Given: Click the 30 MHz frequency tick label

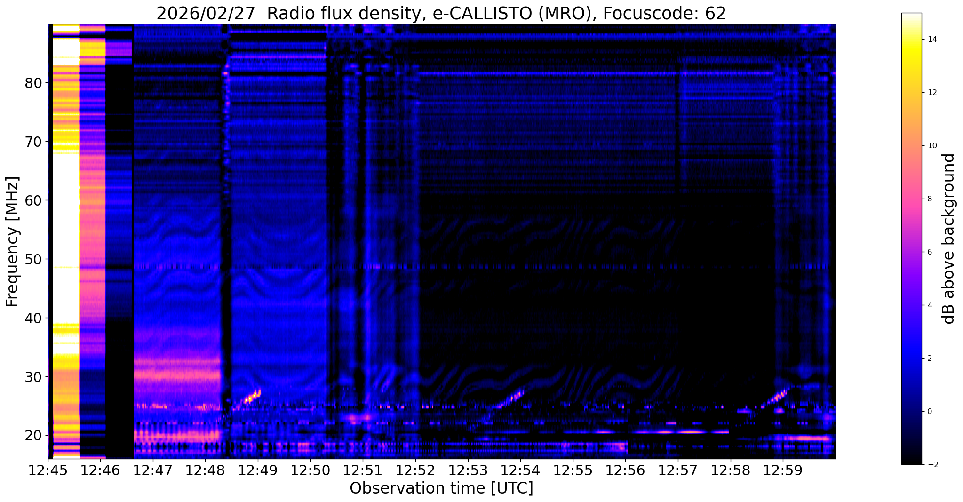Looking at the screenshot, I should 33,377.
